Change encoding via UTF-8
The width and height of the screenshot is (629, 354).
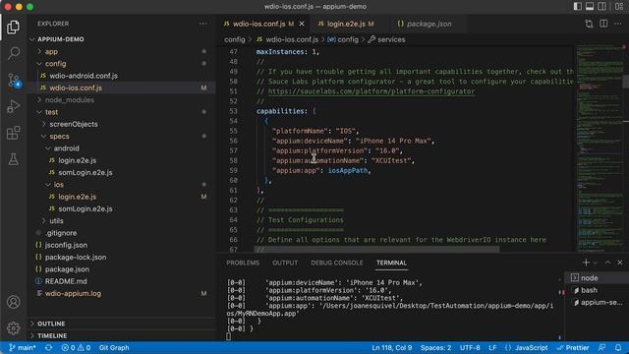pyautogui.click(x=470, y=347)
